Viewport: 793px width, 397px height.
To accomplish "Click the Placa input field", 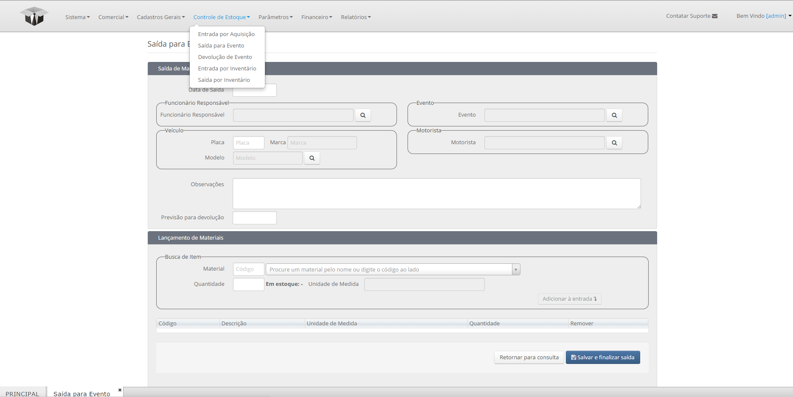I will pyautogui.click(x=249, y=143).
